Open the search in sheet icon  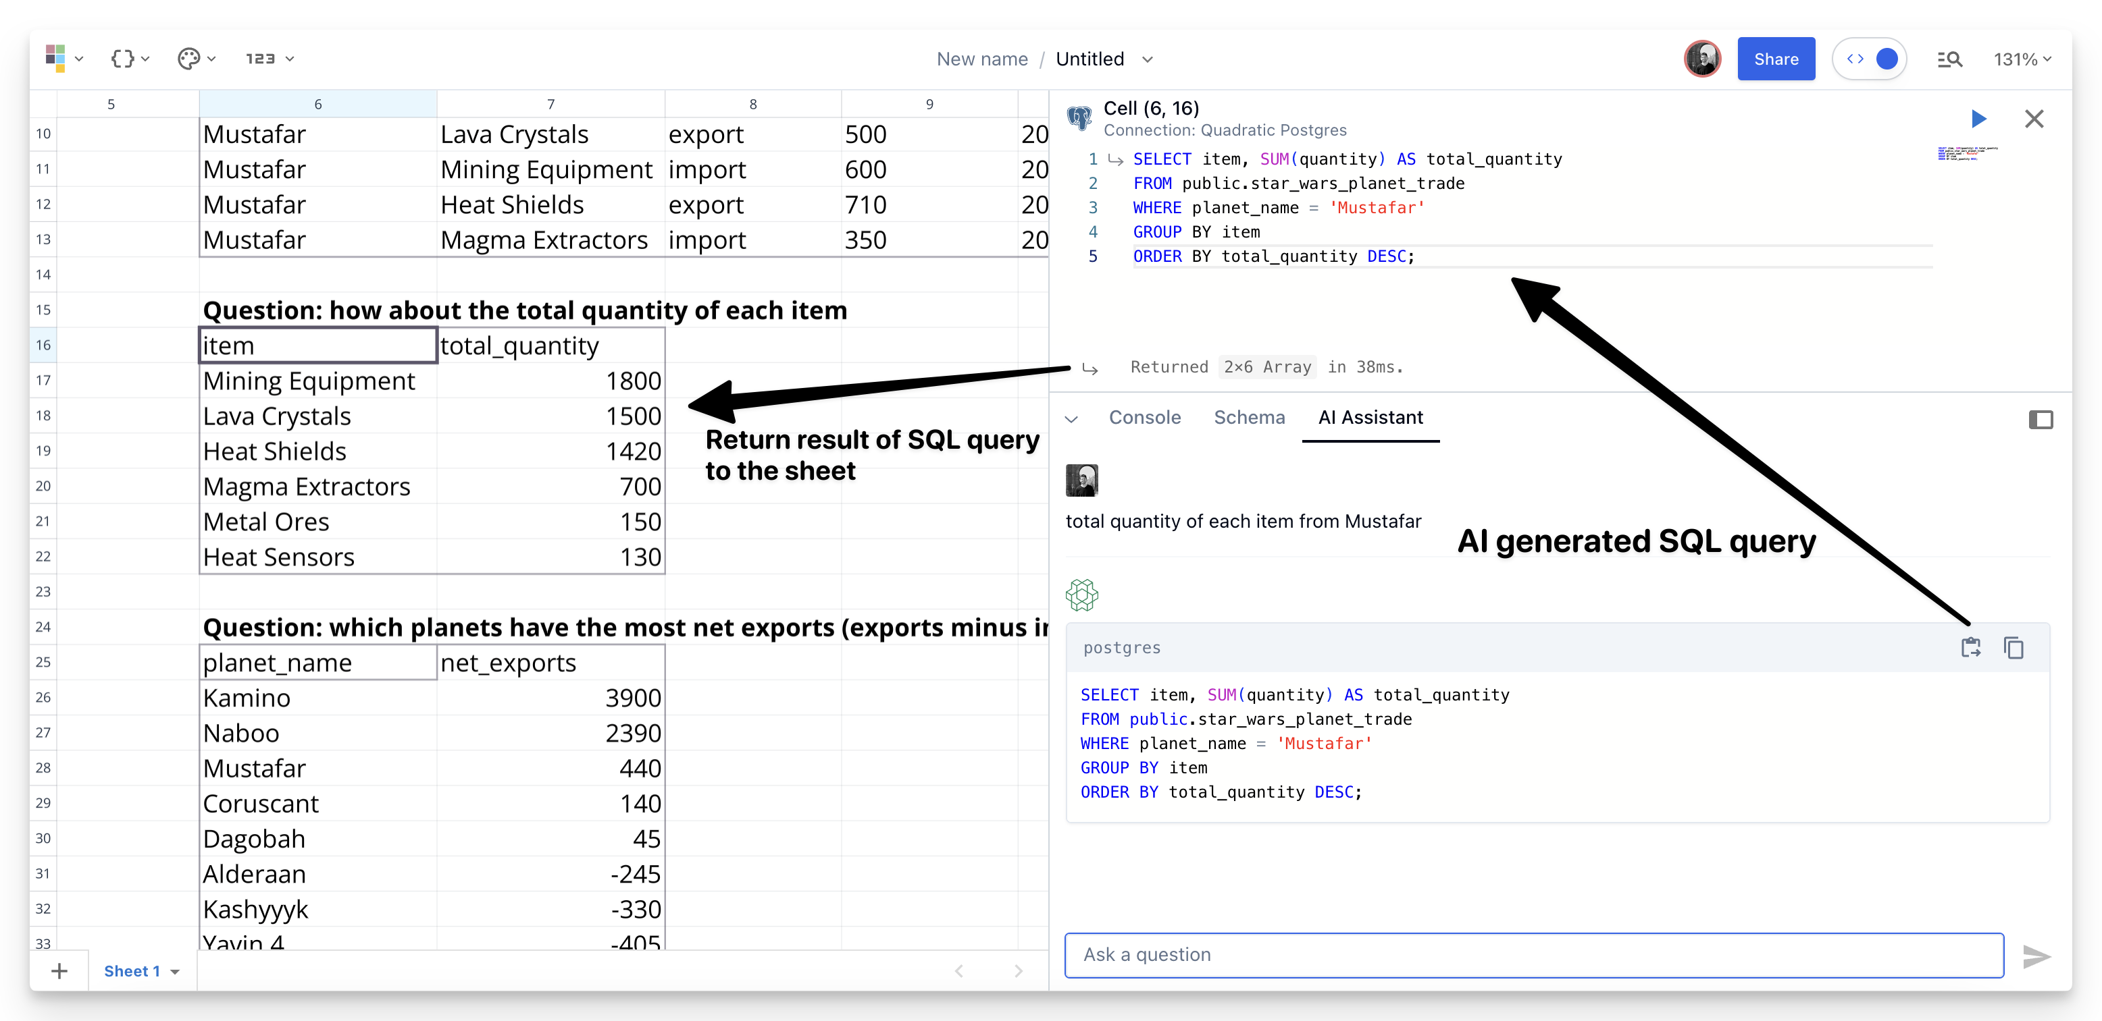(1949, 59)
